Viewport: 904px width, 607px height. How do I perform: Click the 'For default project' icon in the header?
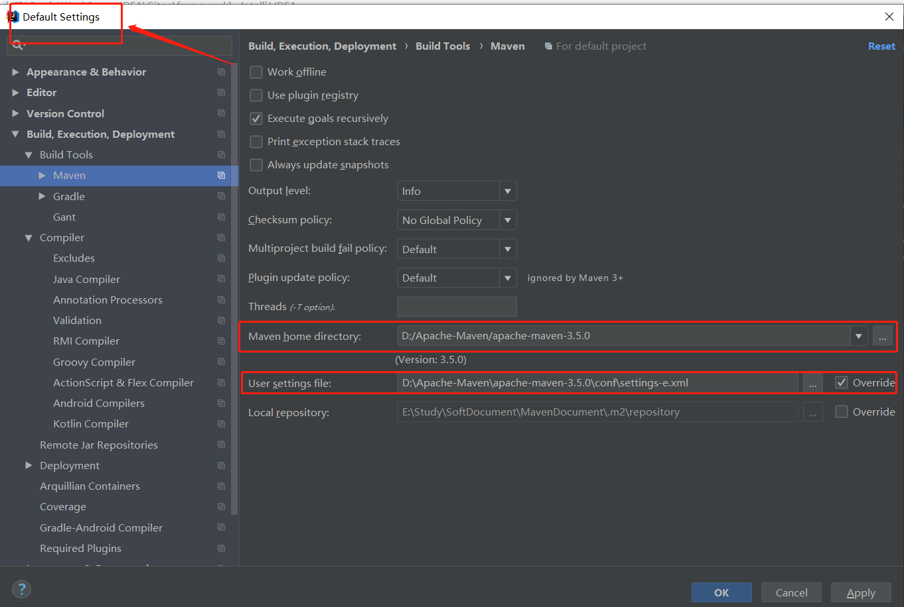(x=548, y=46)
